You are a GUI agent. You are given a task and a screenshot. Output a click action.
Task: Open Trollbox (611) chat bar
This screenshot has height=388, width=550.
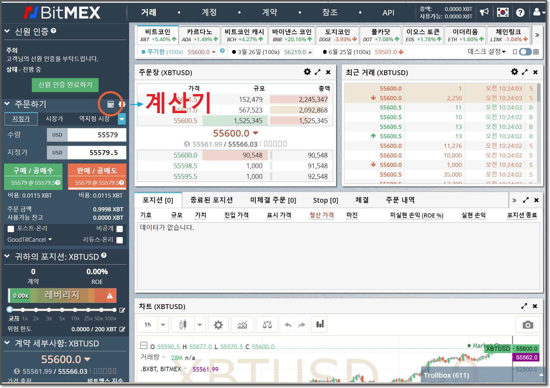pyautogui.click(x=483, y=375)
